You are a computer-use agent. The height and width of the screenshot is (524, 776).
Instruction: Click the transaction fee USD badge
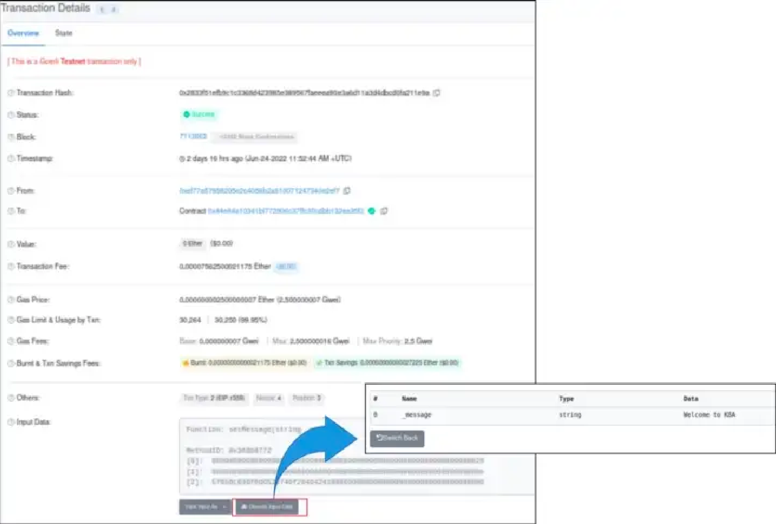pyautogui.click(x=286, y=266)
